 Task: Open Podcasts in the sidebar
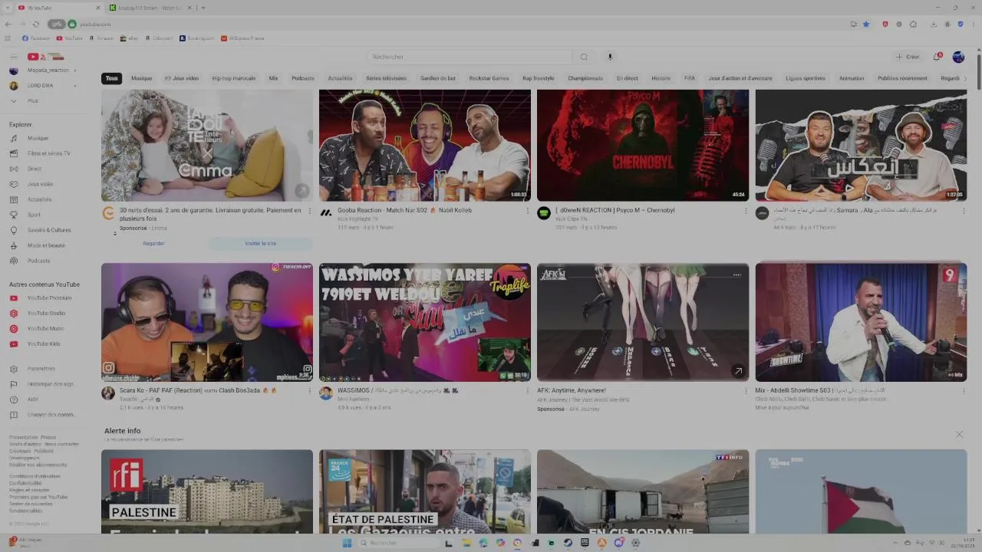tap(38, 261)
